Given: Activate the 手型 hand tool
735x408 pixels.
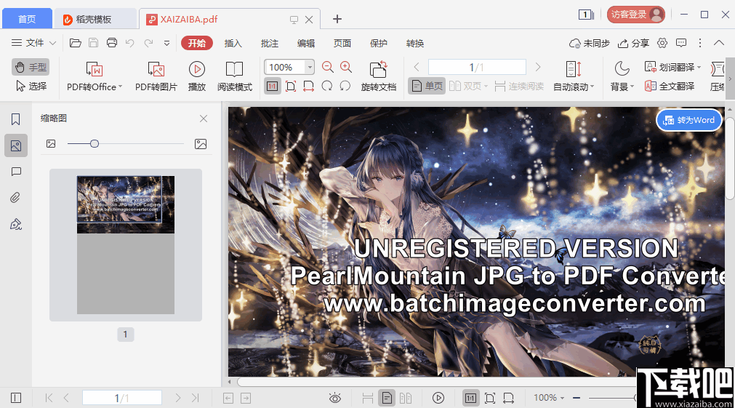Looking at the screenshot, I should (x=31, y=67).
